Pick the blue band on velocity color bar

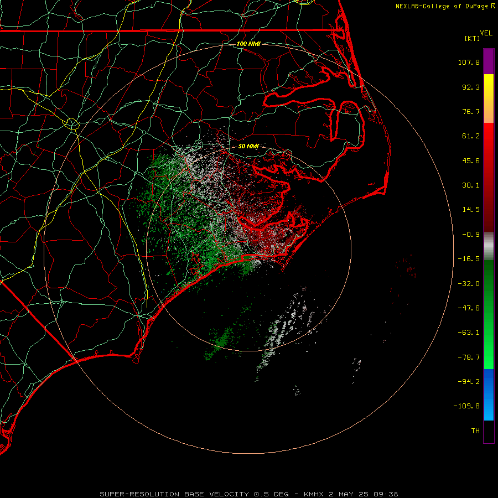(489, 395)
